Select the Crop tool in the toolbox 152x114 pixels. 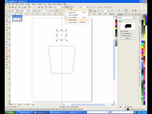point(7,22)
